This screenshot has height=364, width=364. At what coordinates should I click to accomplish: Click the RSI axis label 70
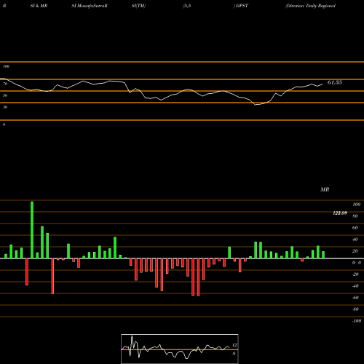coord(5,84)
